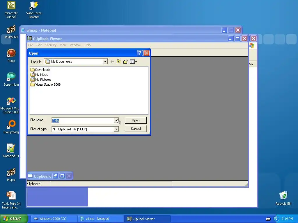Open the View menu in ClipBook Viewer
Screen dimensions: 298x223
pos(63,45)
